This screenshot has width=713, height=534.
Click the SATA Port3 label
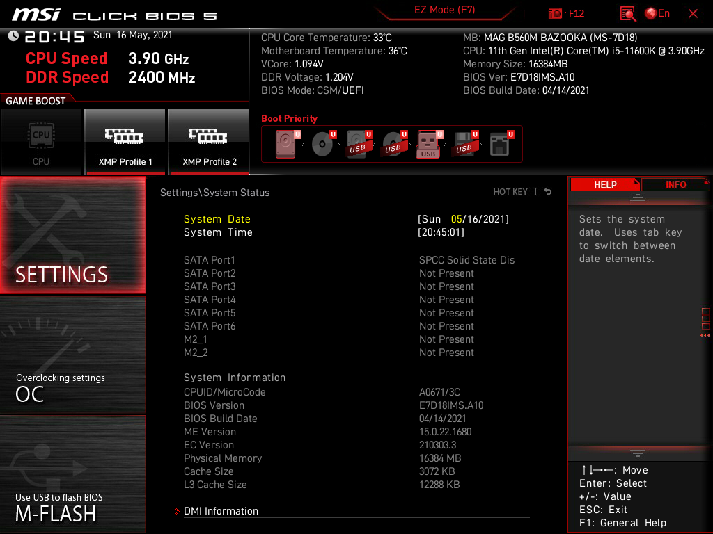[209, 286]
